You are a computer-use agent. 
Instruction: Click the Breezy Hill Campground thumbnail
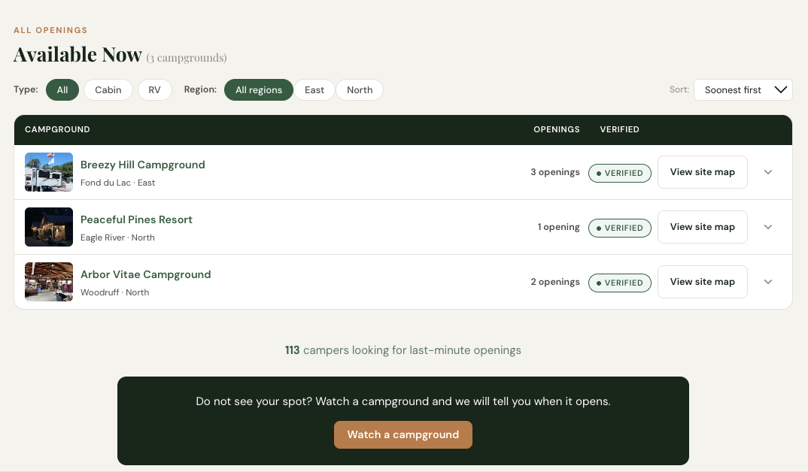click(x=49, y=172)
